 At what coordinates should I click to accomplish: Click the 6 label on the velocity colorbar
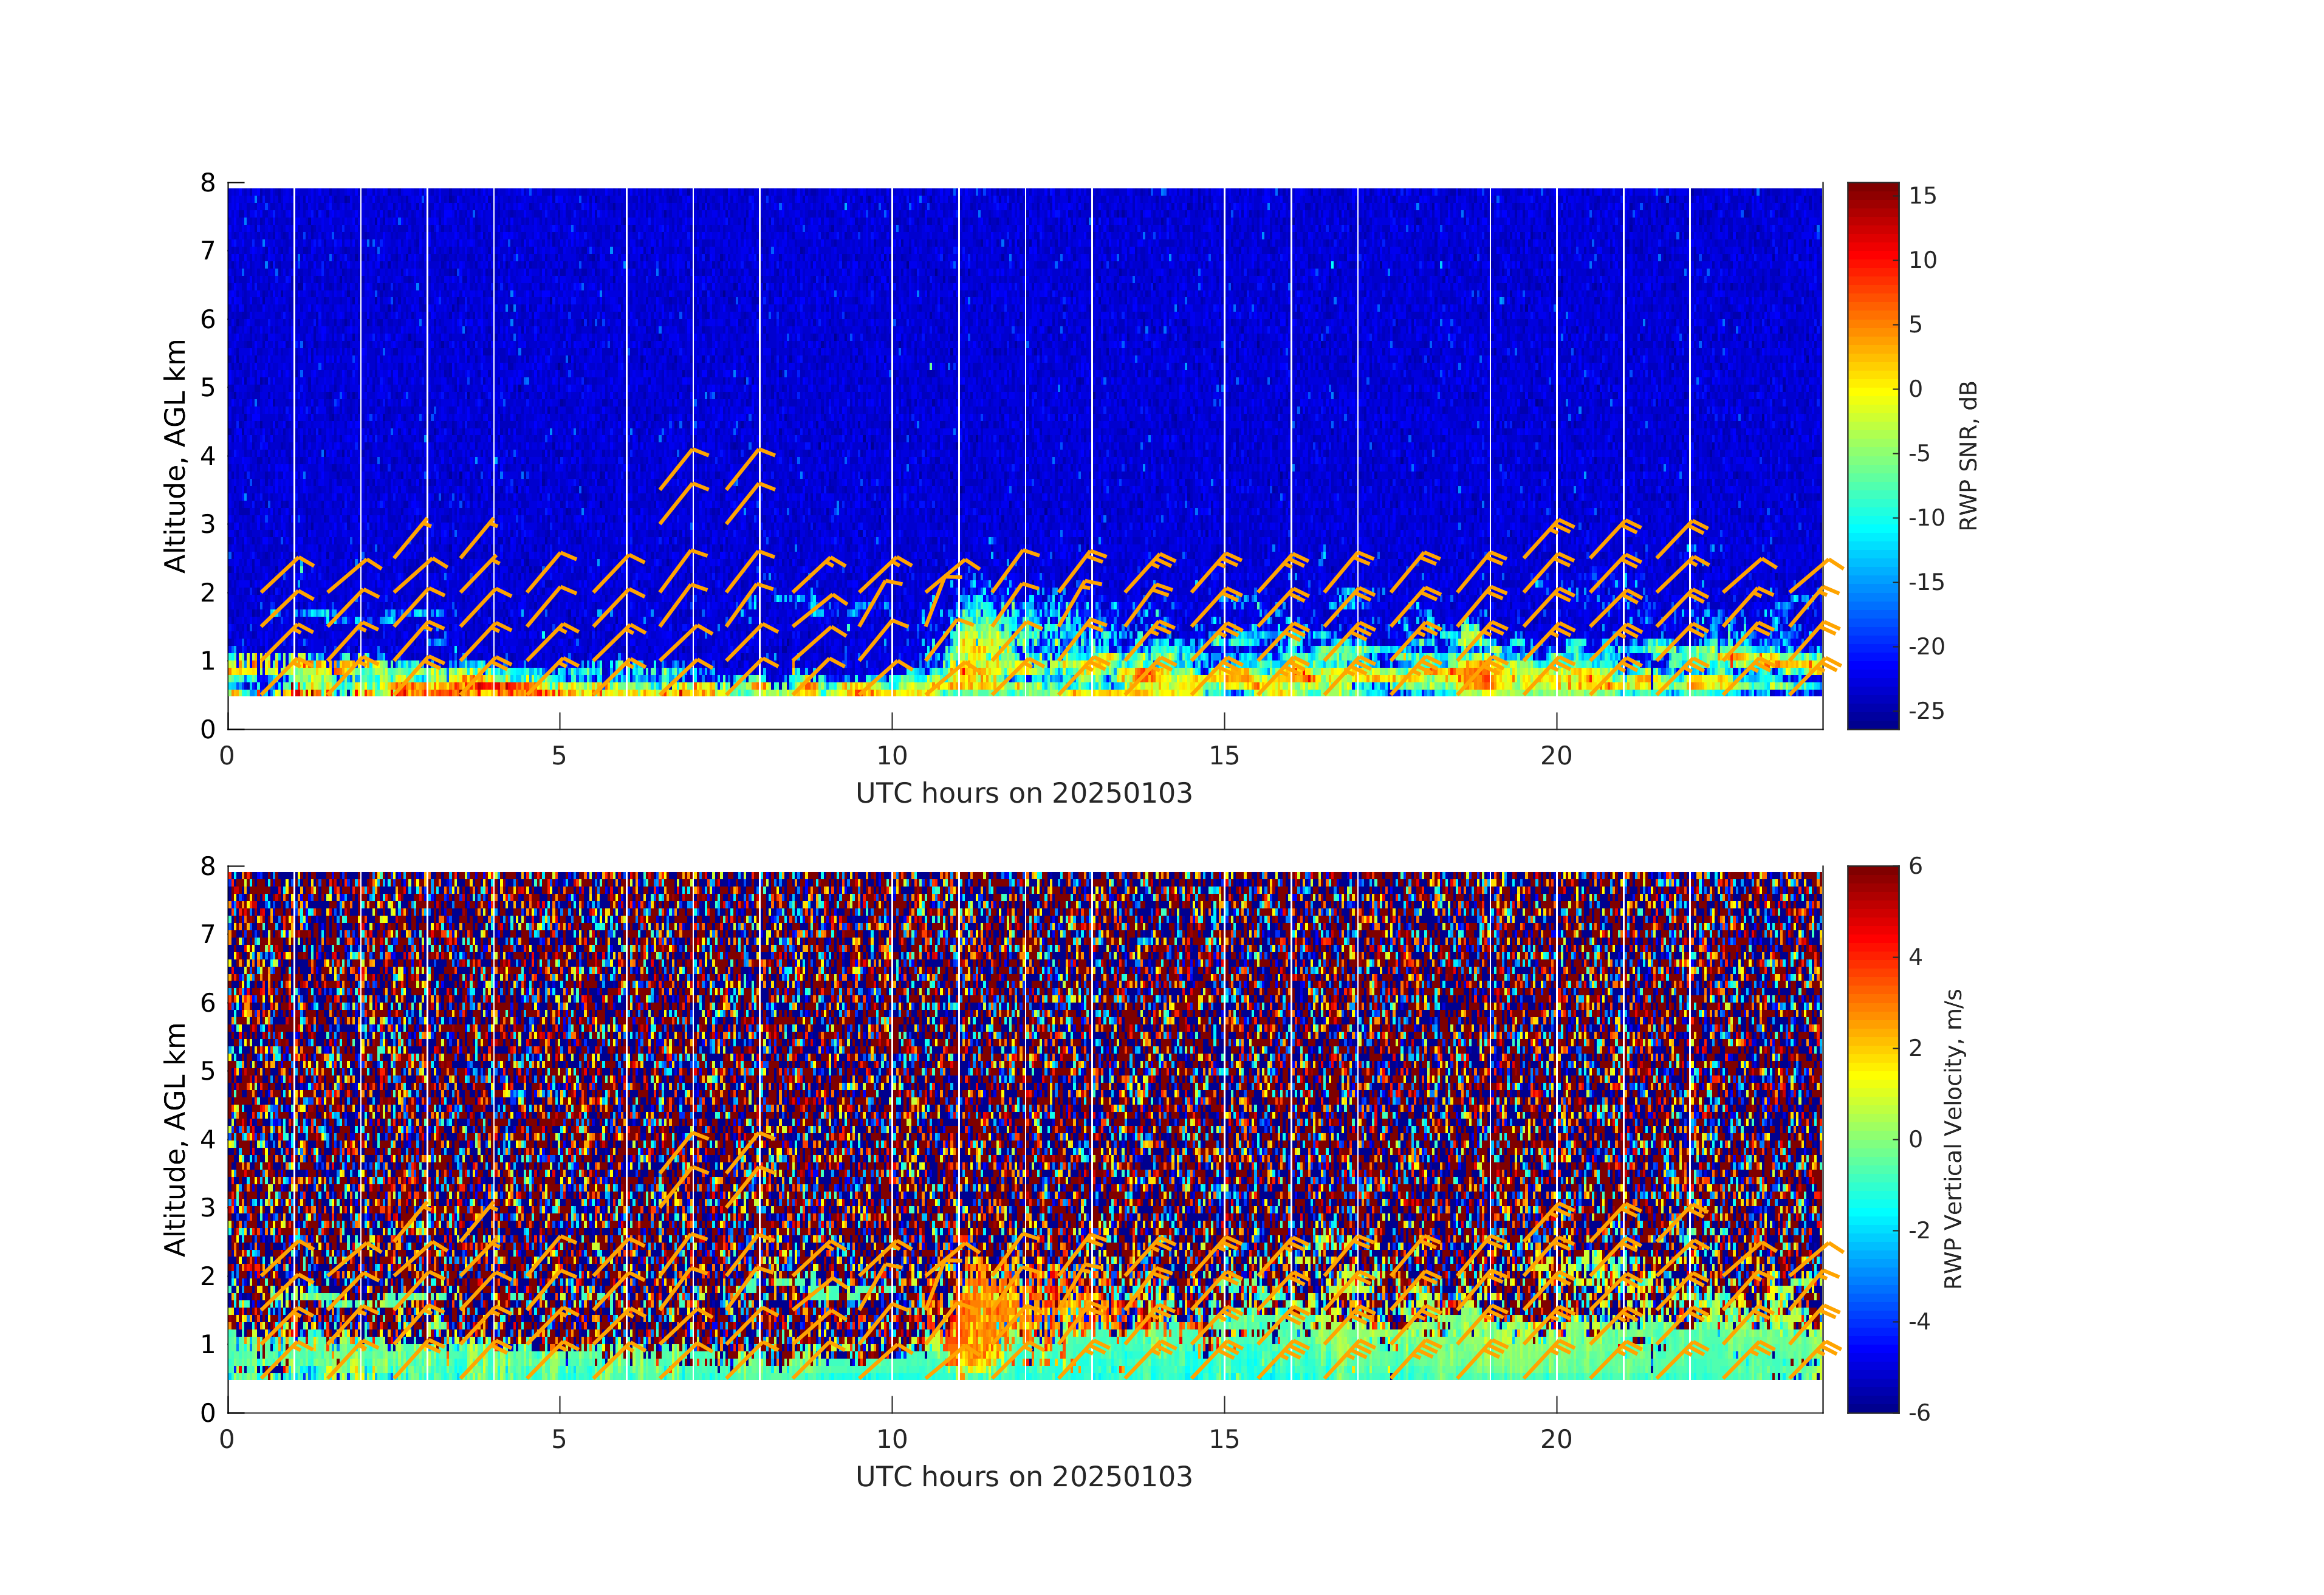click(1915, 866)
